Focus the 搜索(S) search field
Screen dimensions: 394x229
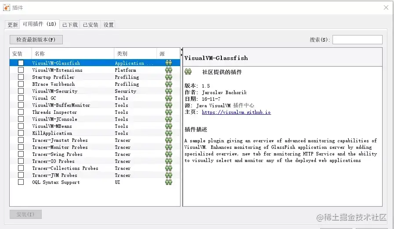(x=357, y=39)
